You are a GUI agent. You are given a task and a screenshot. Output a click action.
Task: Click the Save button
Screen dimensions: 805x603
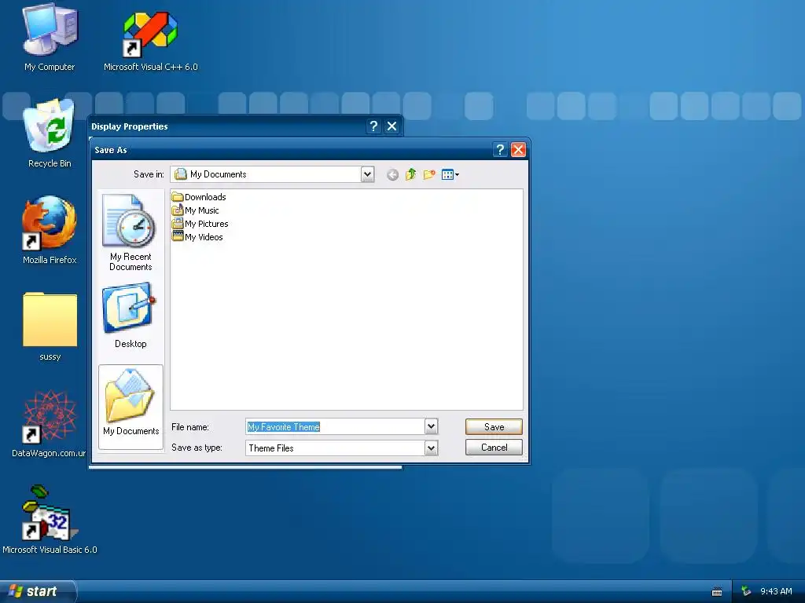[494, 426]
